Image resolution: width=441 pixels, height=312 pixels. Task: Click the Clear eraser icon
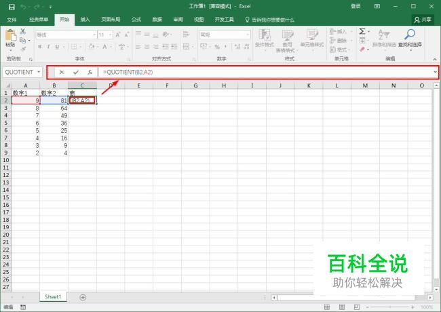362,50
